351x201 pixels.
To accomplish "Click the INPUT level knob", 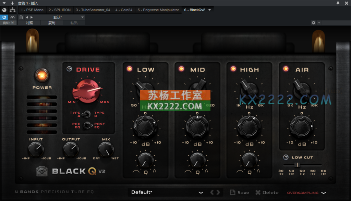I will coord(36,149).
